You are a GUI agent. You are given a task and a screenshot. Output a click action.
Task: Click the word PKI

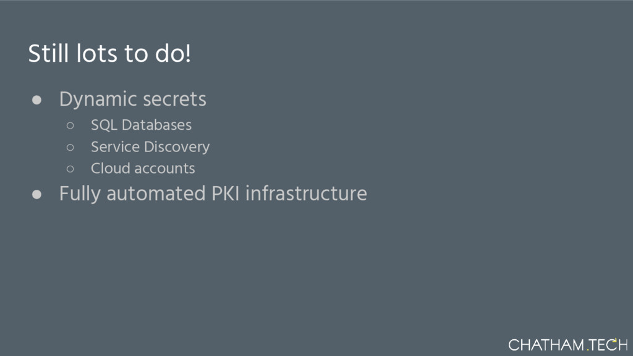point(226,193)
